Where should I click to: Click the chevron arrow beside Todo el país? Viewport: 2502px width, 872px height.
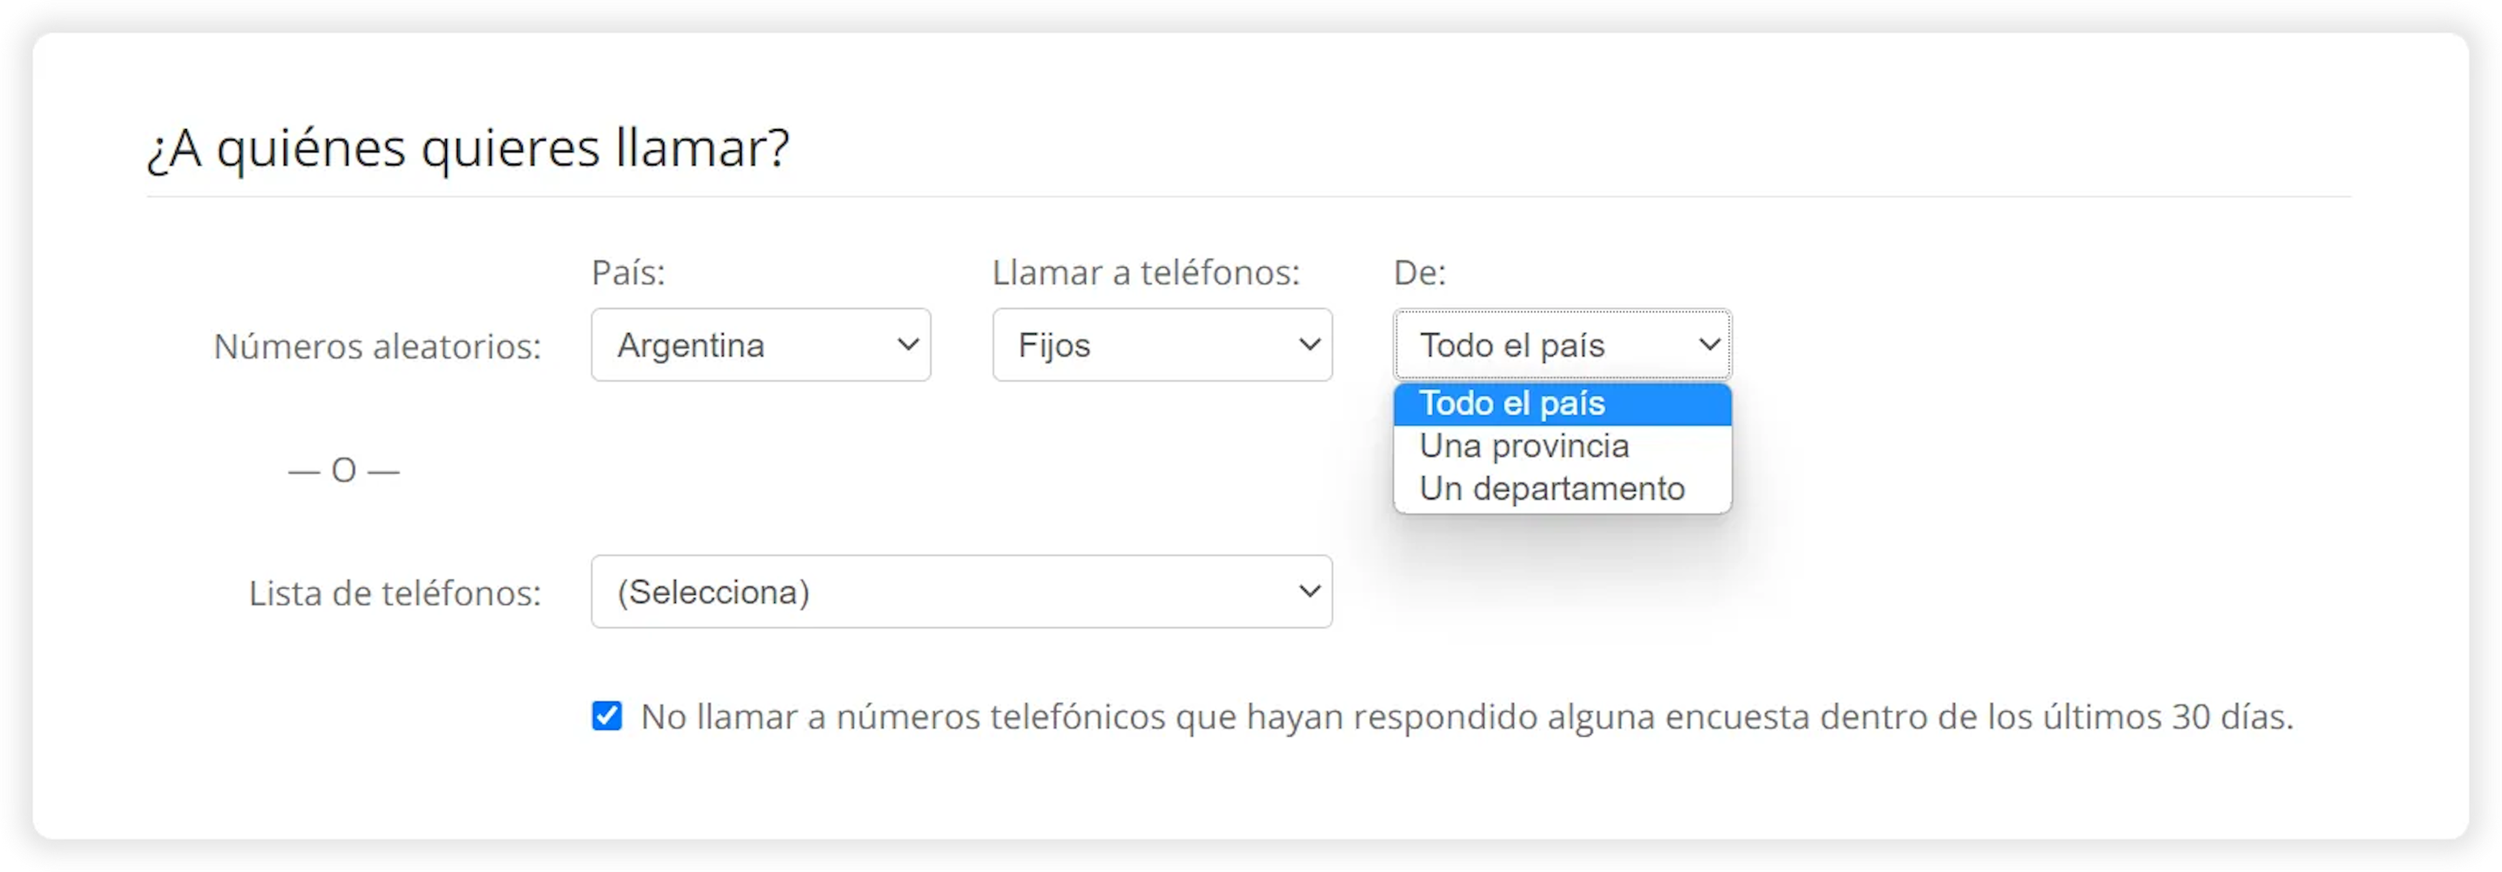1710,345
